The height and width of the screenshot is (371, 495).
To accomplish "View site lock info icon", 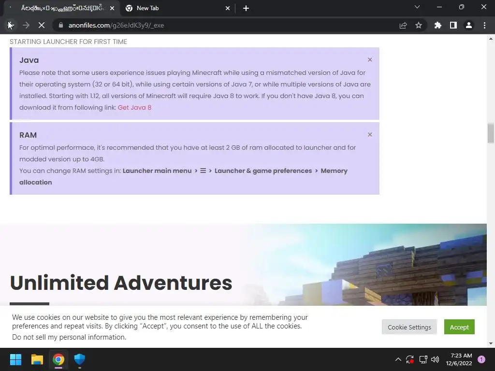I will pos(61,25).
